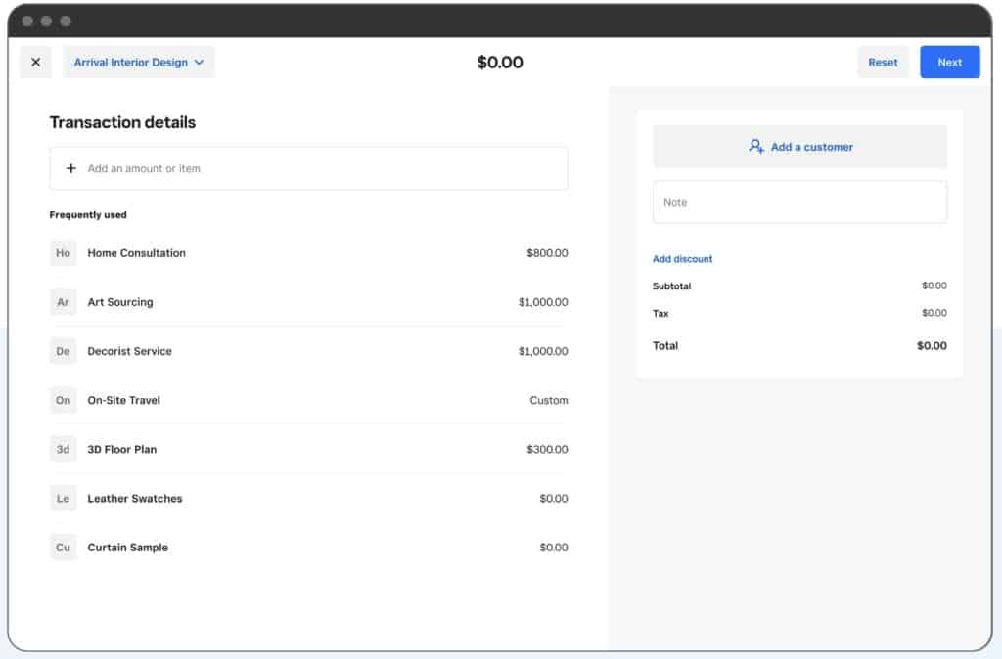Screen dimensions: 1002x659
Task: Select the 'Le' Leather Swatches icon
Action: pos(63,499)
